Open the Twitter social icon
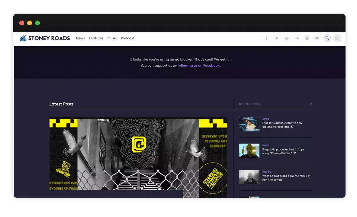The image size is (357, 217). pos(277,38)
